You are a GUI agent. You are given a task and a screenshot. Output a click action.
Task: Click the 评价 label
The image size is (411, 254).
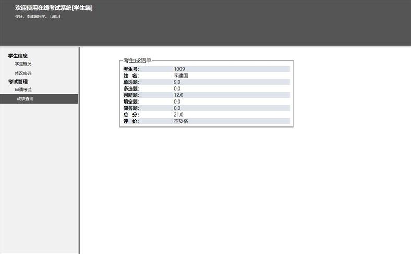coord(131,121)
